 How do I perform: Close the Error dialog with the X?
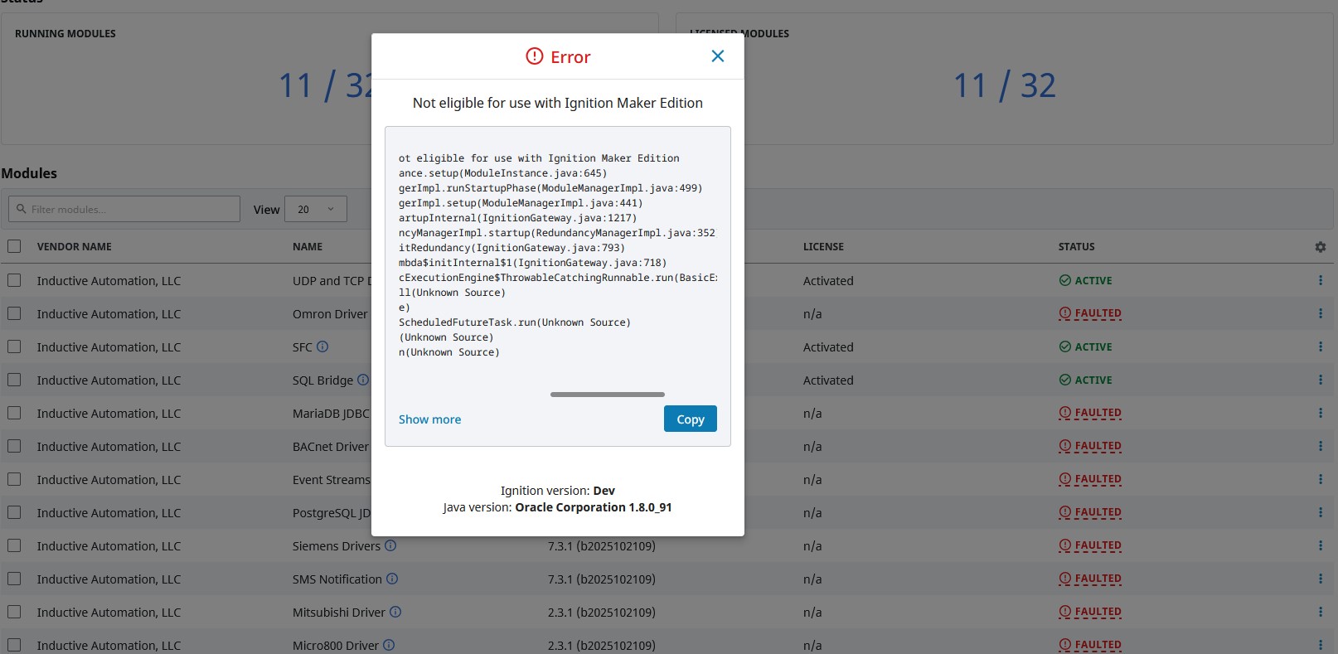click(718, 56)
